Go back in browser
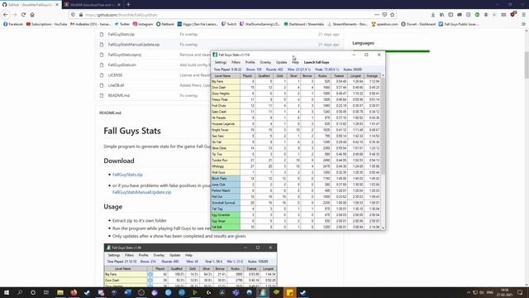The image size is (529, 298). tap(6, 15)
